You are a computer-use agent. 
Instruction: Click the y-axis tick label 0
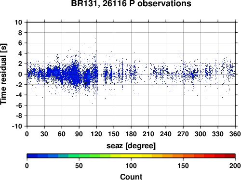(20, 74)
